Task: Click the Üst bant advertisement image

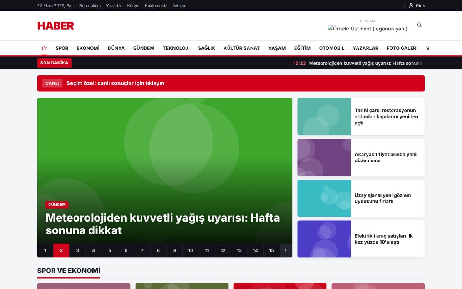Action: (x=367, y=29)
